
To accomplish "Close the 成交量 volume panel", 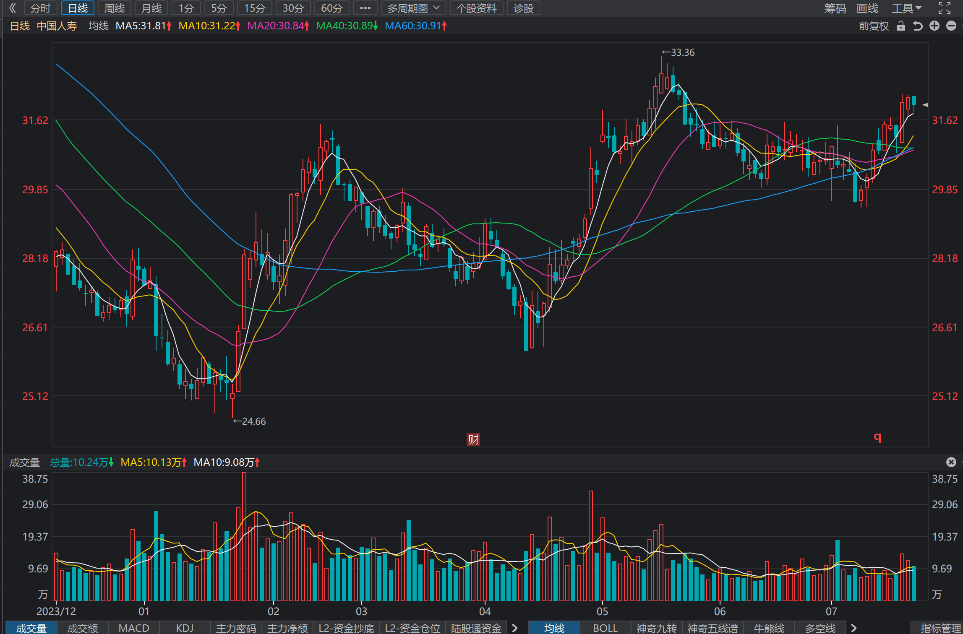I will (x=951, y=462).
